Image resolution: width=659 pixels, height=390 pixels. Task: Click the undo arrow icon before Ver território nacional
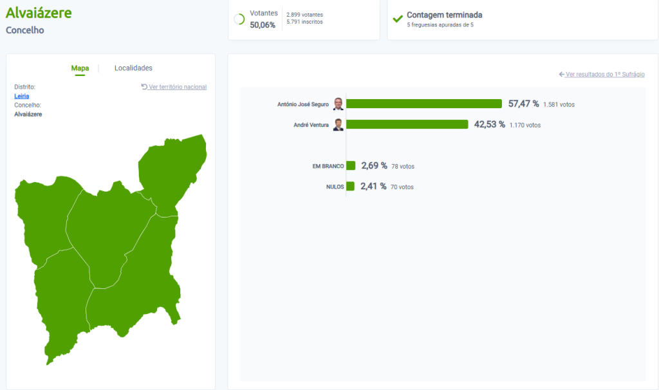tap(144, 87)
